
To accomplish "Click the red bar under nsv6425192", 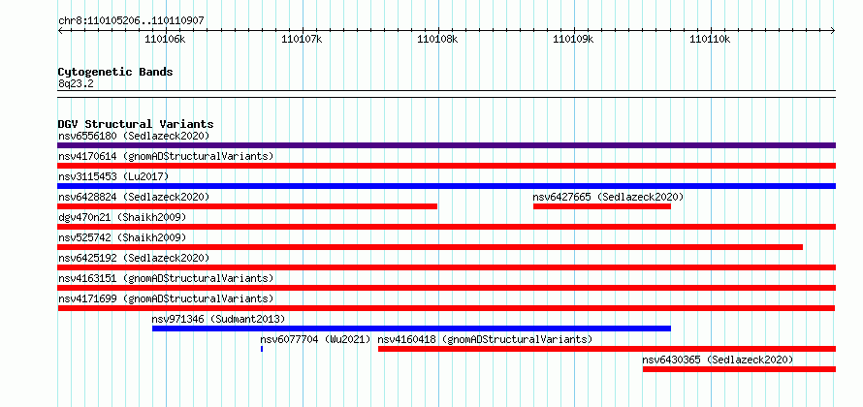I will (x=447, y=267).
